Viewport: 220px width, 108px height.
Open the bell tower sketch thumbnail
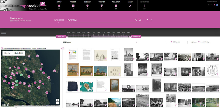tap(101, 56)
